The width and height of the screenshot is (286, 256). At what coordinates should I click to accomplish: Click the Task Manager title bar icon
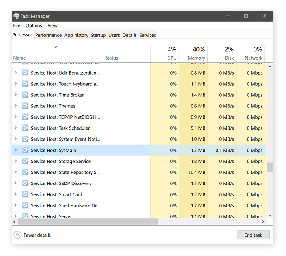tap(16, 16)
